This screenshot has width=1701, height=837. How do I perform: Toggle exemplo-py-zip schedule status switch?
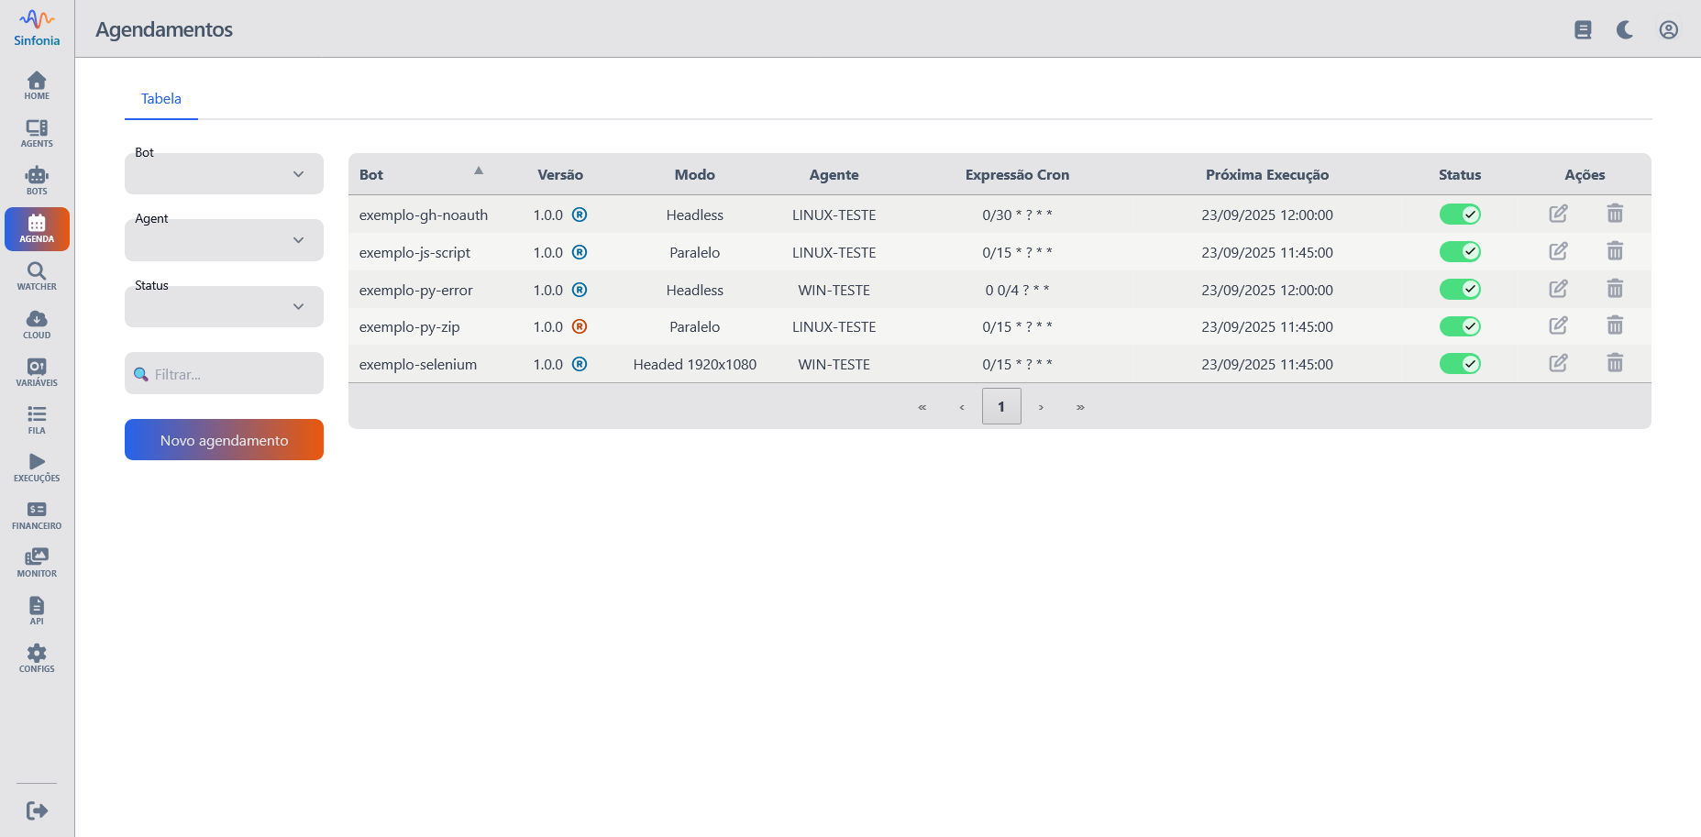[x=1460, y=326]
